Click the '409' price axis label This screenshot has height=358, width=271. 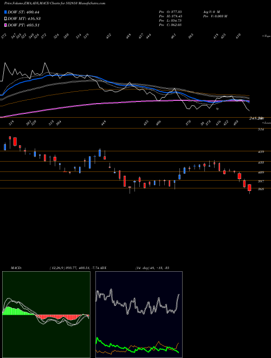coord(261,172)
